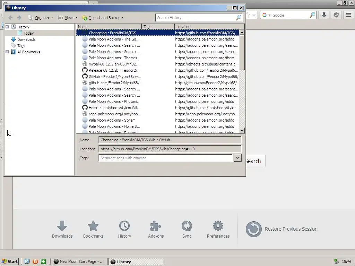
Task: Open Add-ons shortcut on start page
Action: click(x=156, y=229)
